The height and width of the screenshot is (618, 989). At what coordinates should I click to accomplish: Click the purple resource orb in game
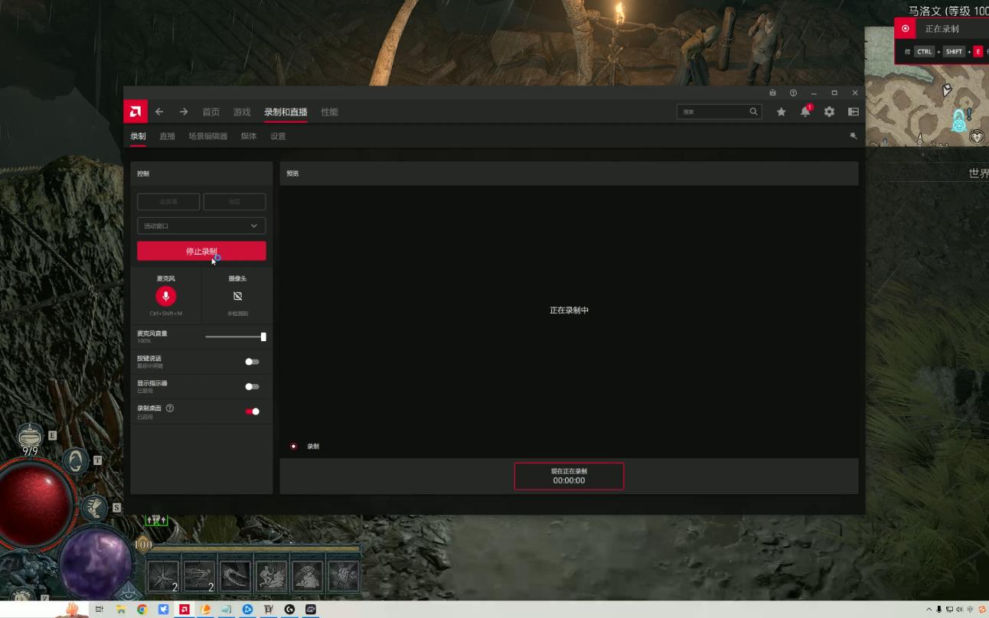point(96,564)
